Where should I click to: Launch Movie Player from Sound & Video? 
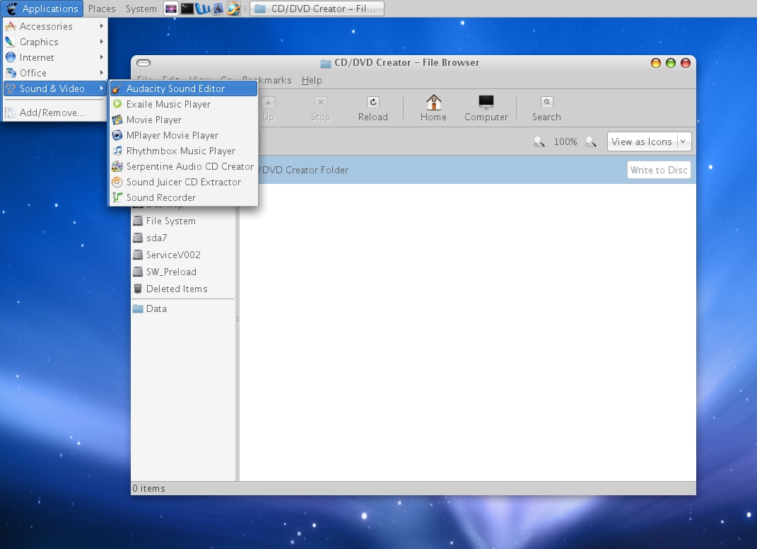(184, 120)
